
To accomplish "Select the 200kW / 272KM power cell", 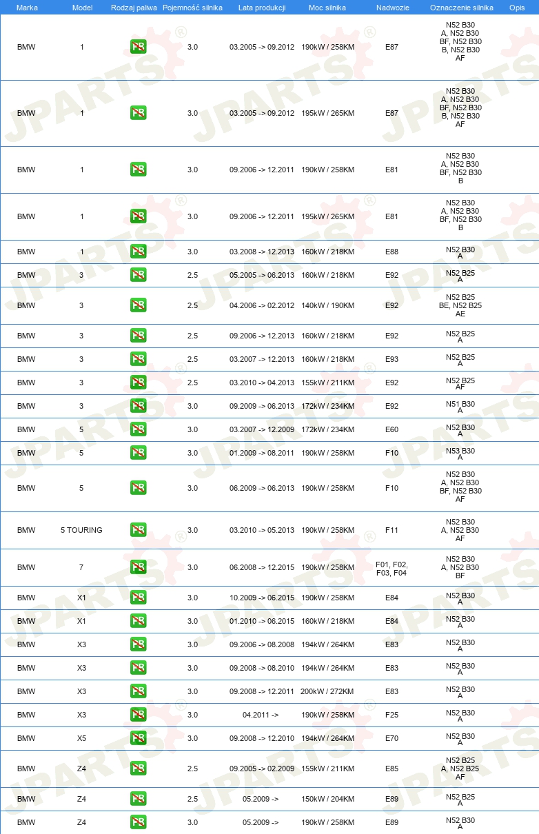I will [327, 691].
